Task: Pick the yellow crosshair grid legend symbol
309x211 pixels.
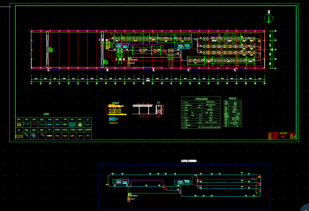Action: click(x=80, y=125)
